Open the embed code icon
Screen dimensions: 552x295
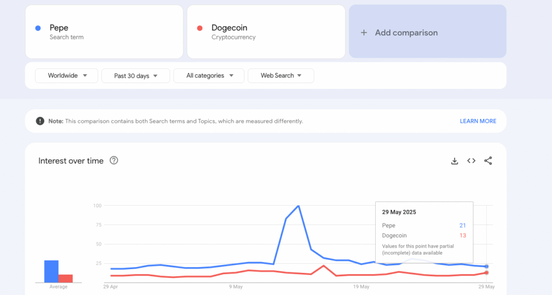471,161
